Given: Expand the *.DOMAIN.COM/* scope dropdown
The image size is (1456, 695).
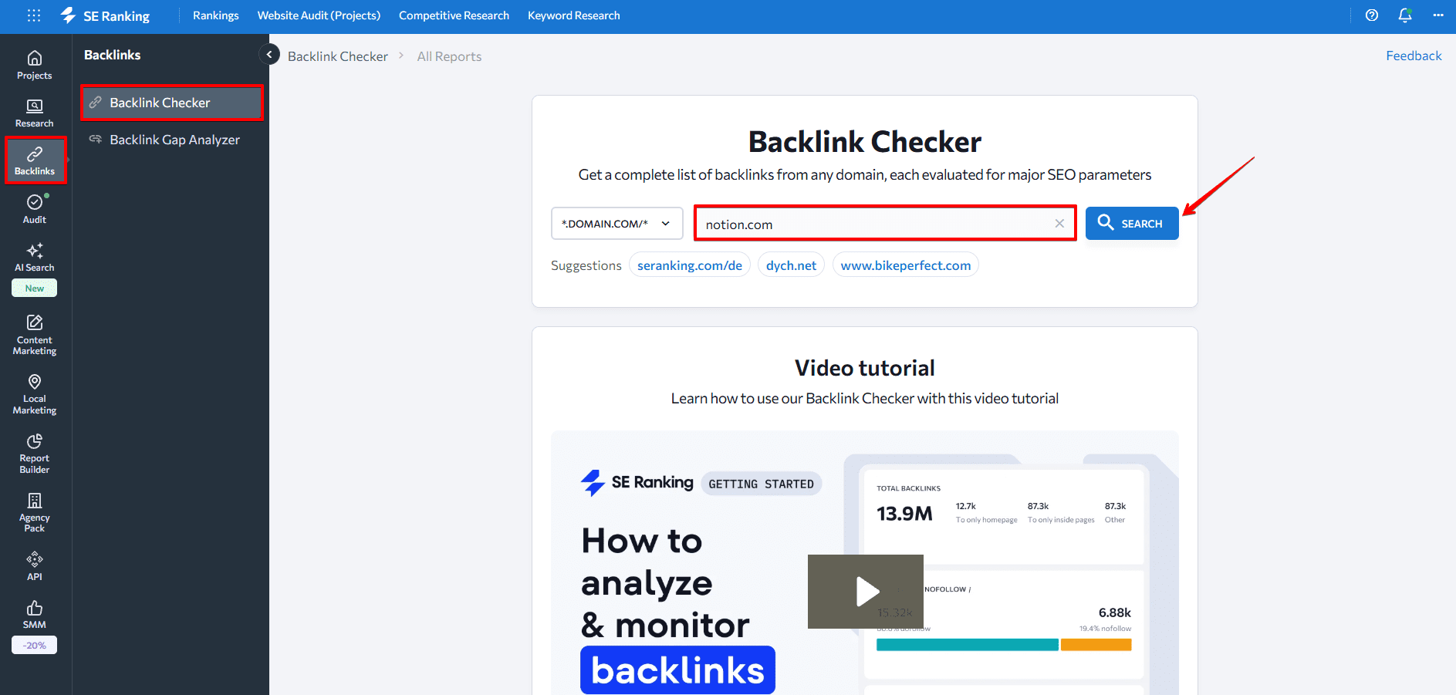Looking at the screenshot, I should pyautogui.click(x=617, y=224).
